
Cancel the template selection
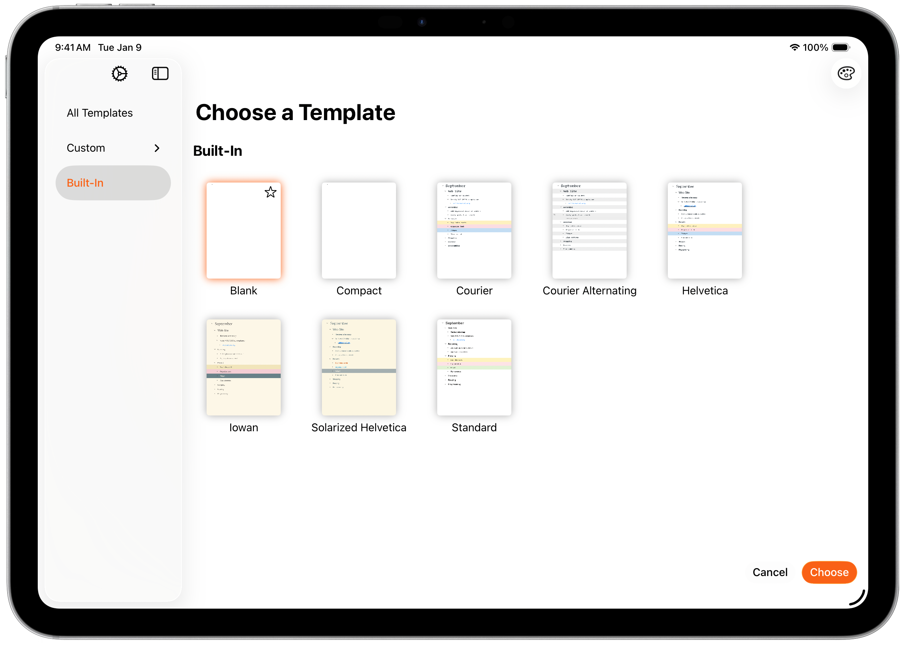coord(769,572)
